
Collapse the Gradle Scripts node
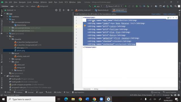pos(5,76)
